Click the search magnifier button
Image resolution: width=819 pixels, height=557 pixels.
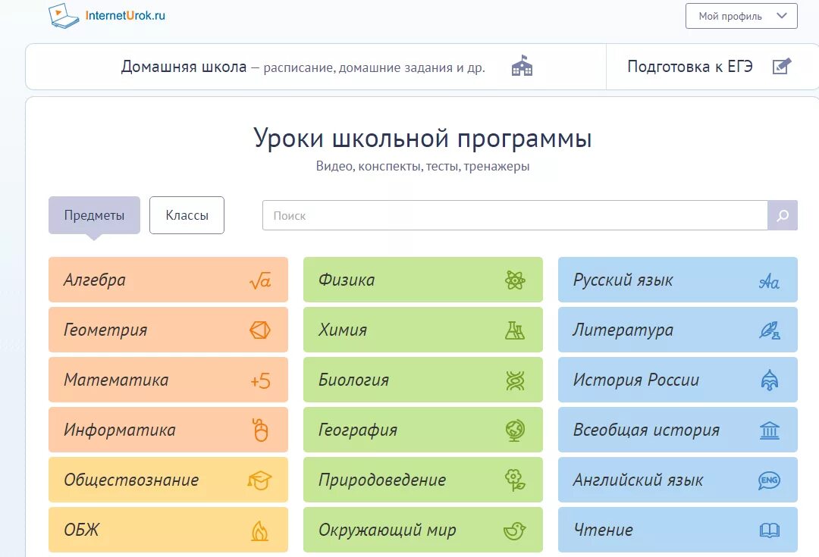click(x=782, y=215)
